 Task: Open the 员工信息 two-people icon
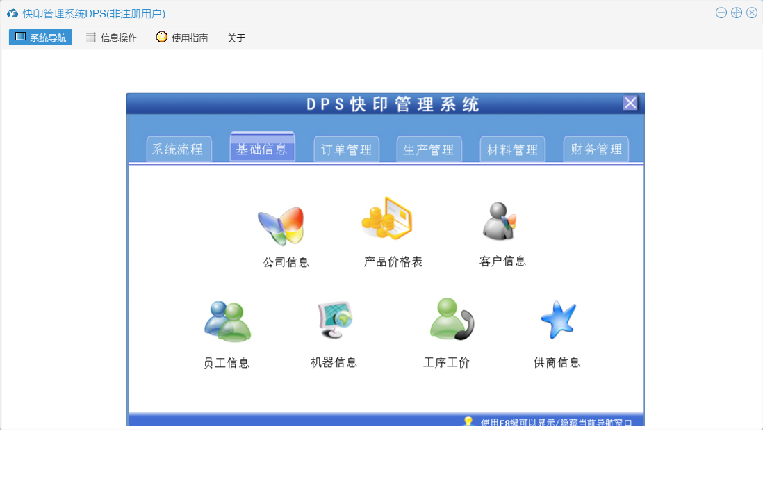coord(227,321)
